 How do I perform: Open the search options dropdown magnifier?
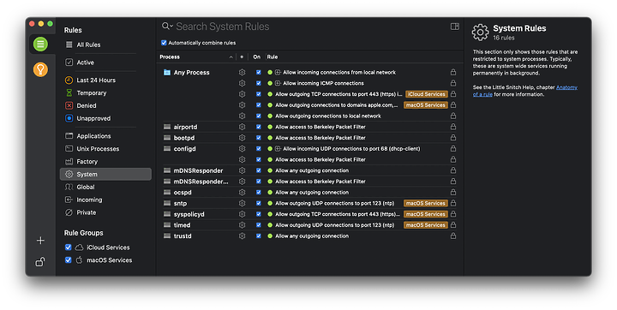167,26
